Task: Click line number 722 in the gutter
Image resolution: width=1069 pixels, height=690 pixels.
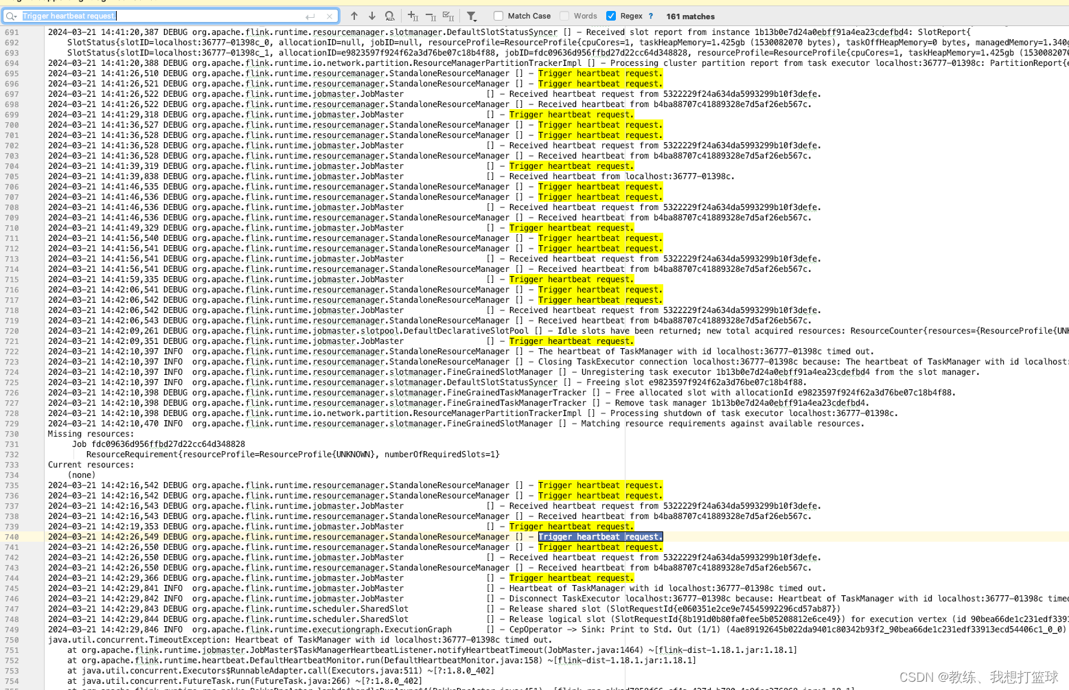Action: tap(12, 352)
